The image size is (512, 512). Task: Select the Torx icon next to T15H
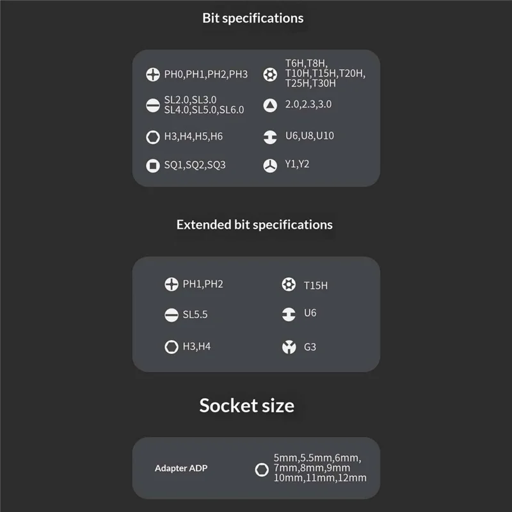coord(289,284)
